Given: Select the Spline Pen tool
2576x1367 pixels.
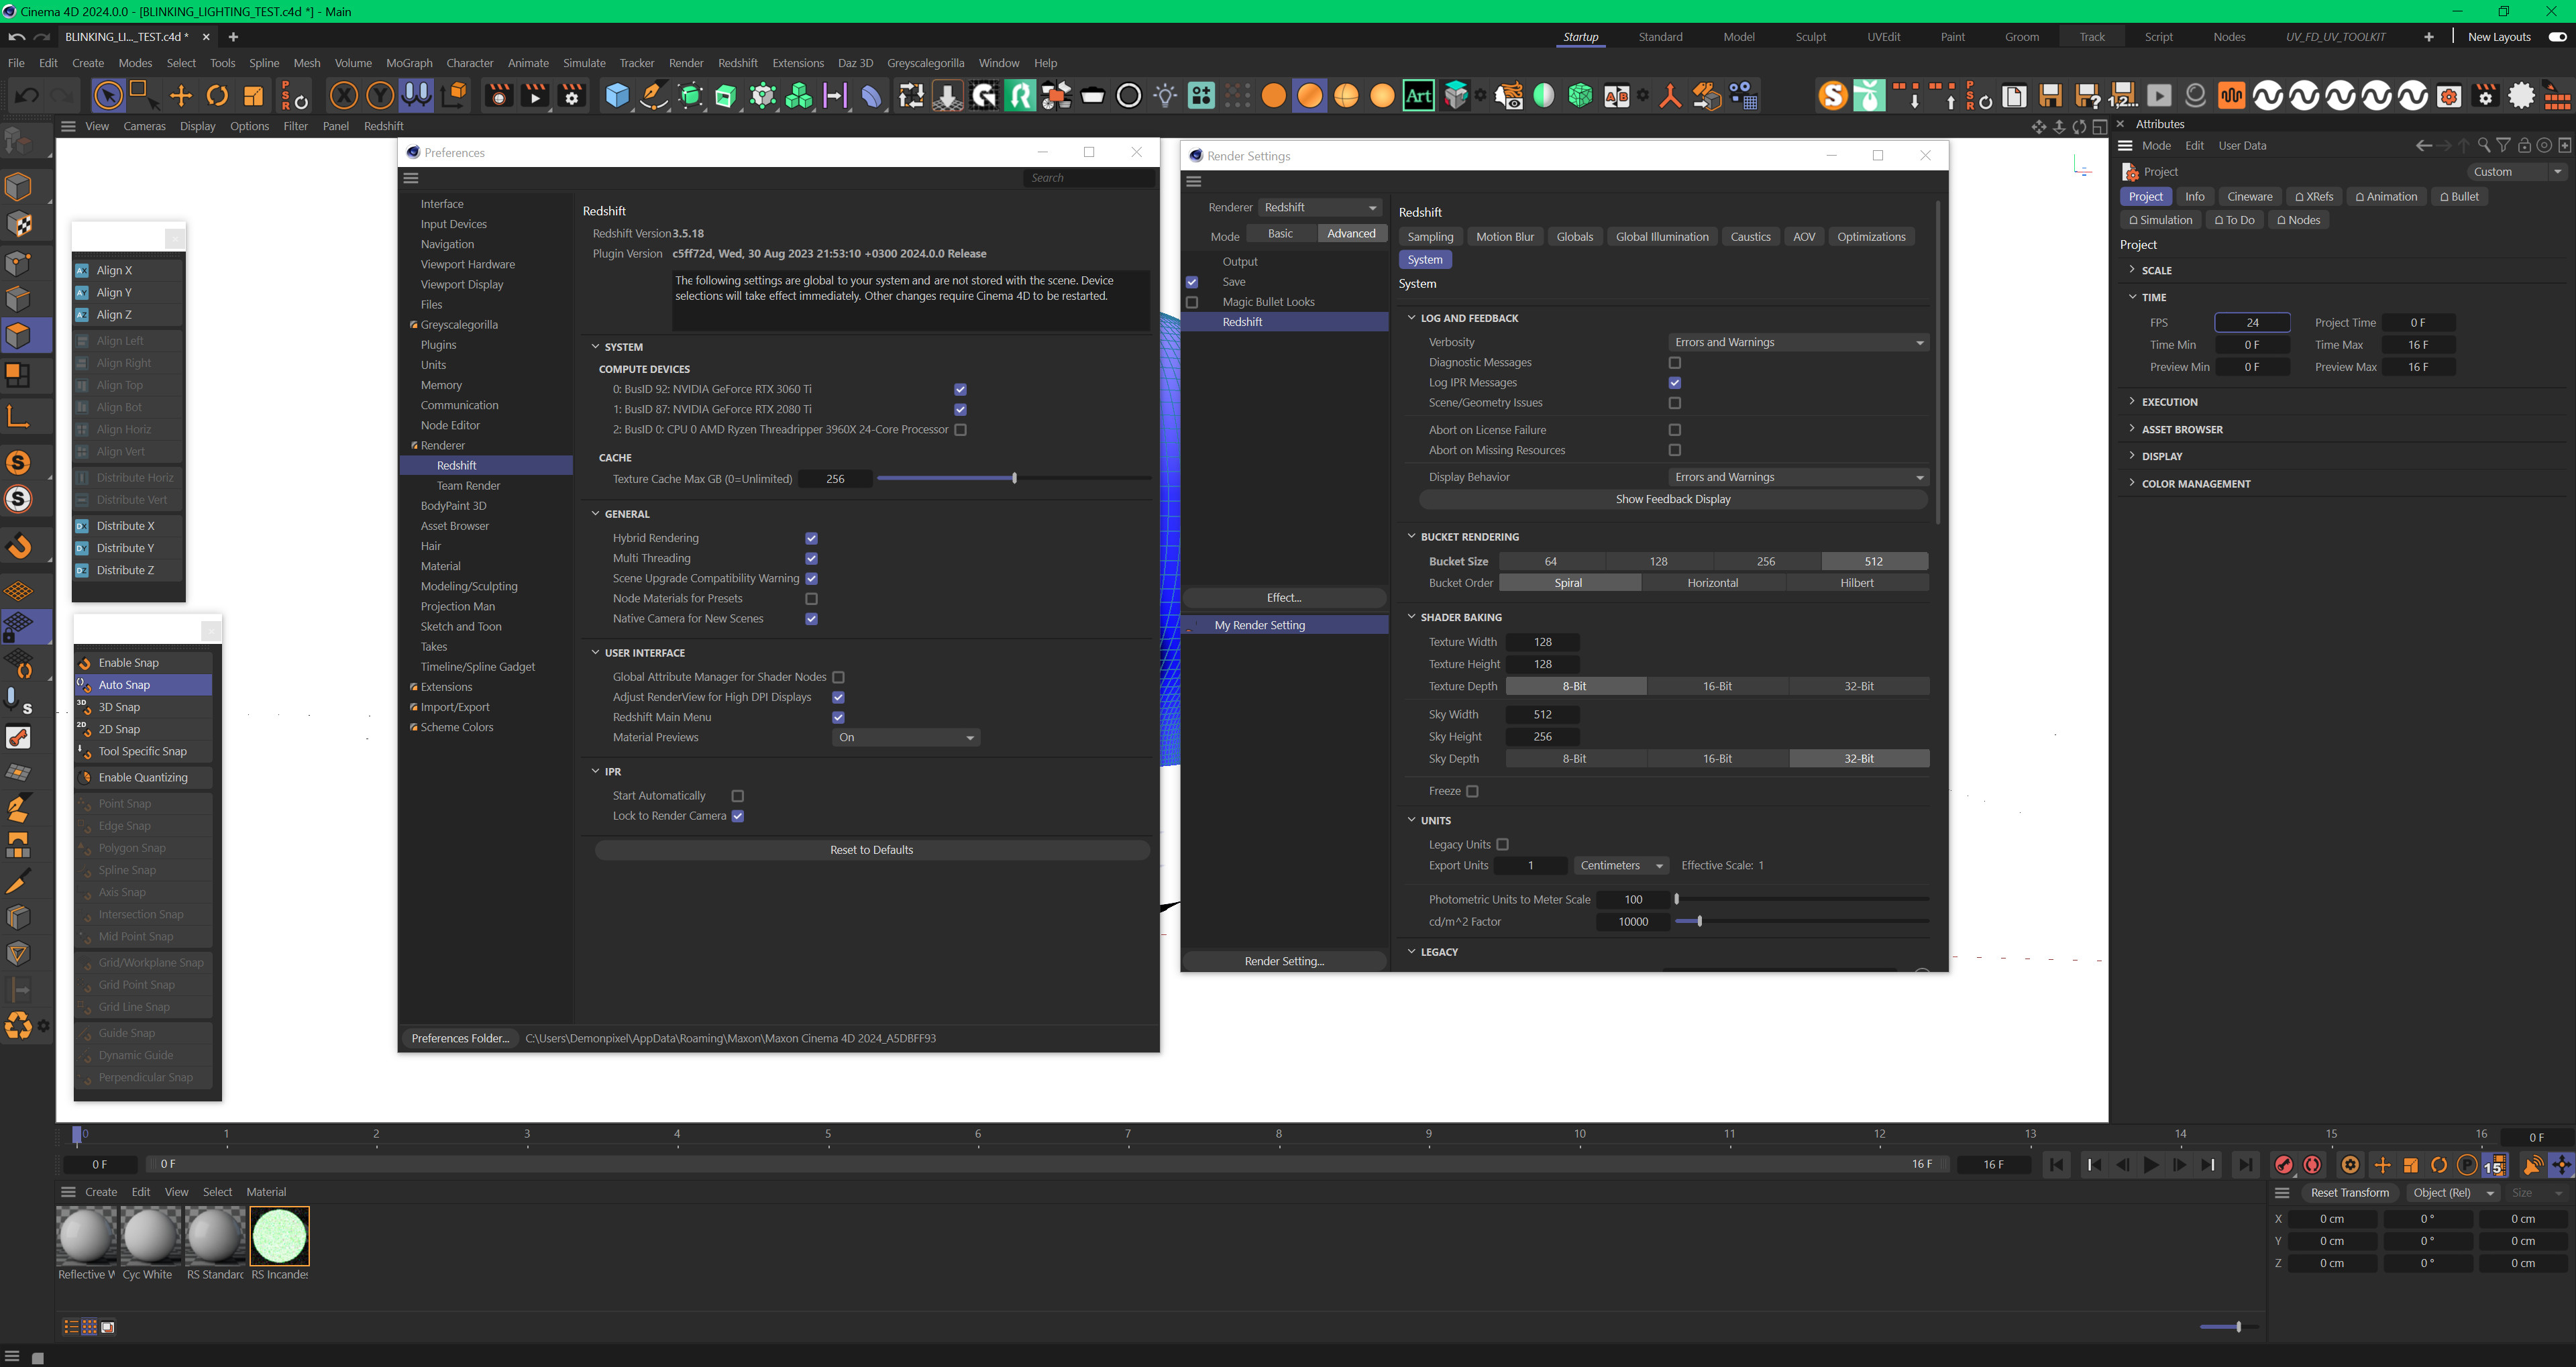Looking at the screenshot, I should pyautogui.click(x=654, y=96).
